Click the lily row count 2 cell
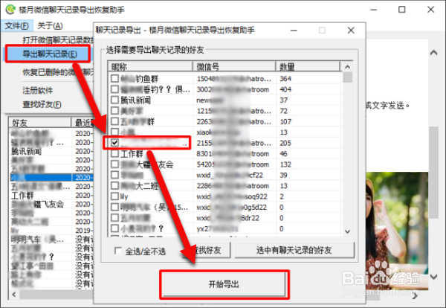Screen dimensions: 446x308 coord(282,196)
